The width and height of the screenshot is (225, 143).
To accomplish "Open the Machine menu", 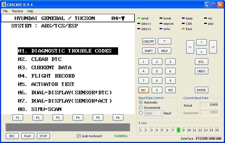I will click(x=17, y=11).
